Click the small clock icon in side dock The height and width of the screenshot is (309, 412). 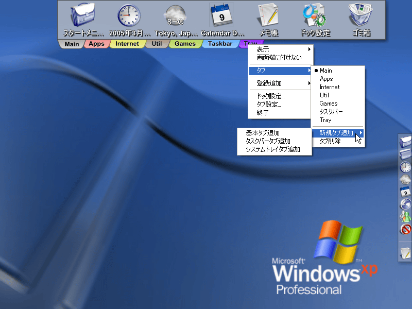coord(405,167)
